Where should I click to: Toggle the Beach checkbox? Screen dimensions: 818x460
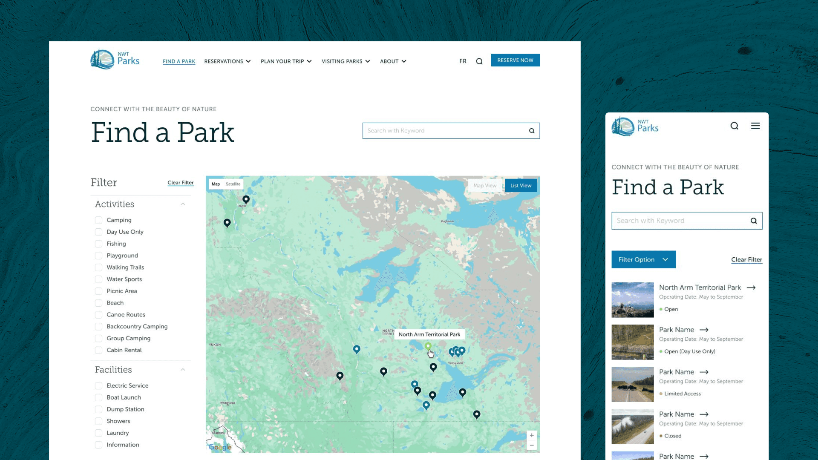98,303
